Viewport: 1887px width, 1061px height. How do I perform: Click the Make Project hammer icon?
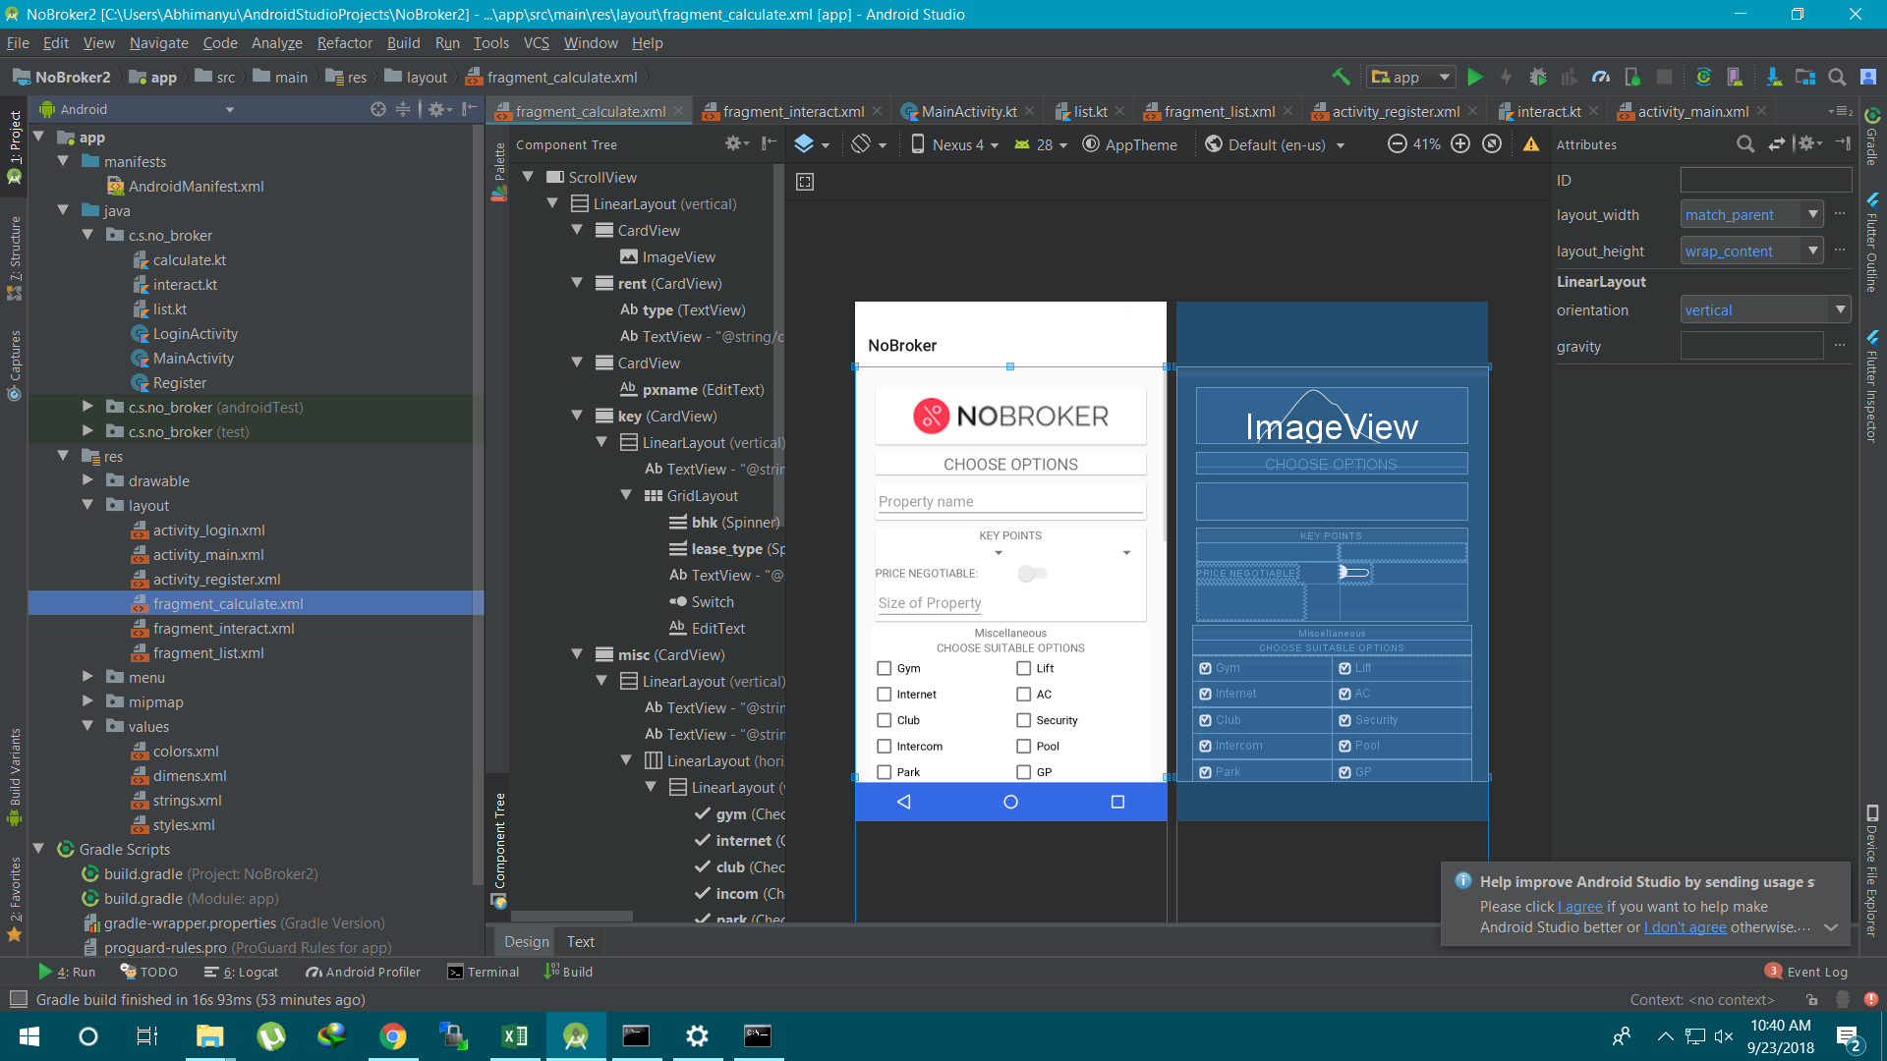(1341, 77)
